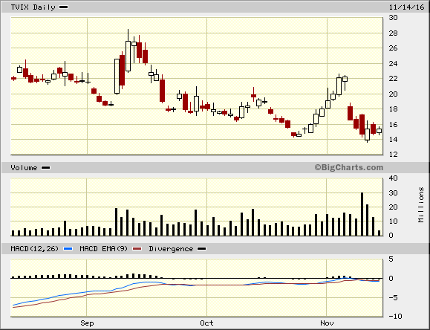Click the BigCharts.com watermark link
The image size is (430, 330).
(x=348, y=167)
